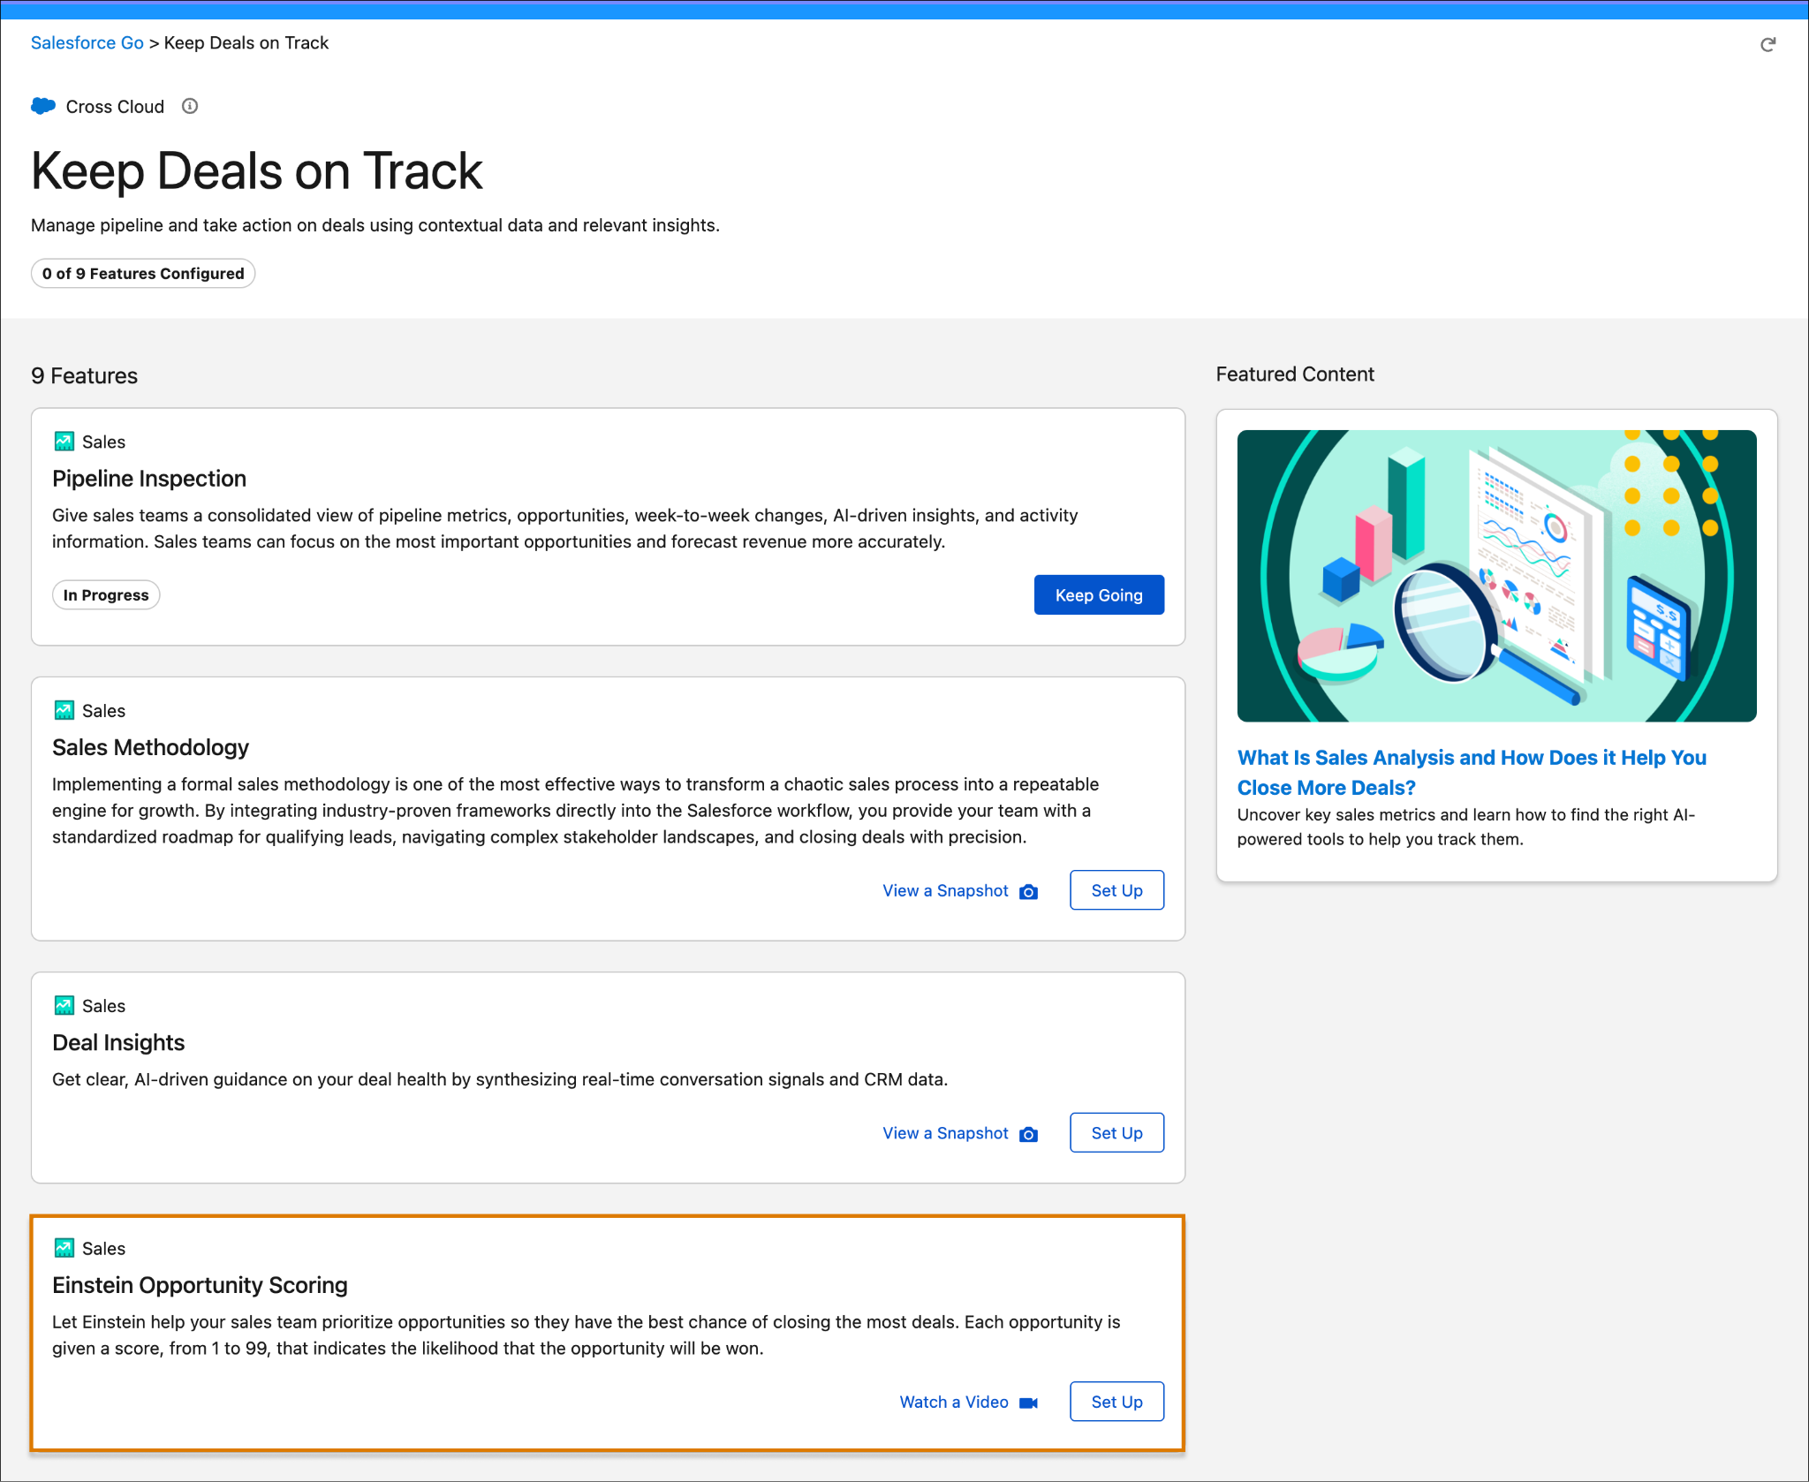Click Keep Going for Pipeline Inspection
1809x1482 pixels.
click(x=1099, y=594)
